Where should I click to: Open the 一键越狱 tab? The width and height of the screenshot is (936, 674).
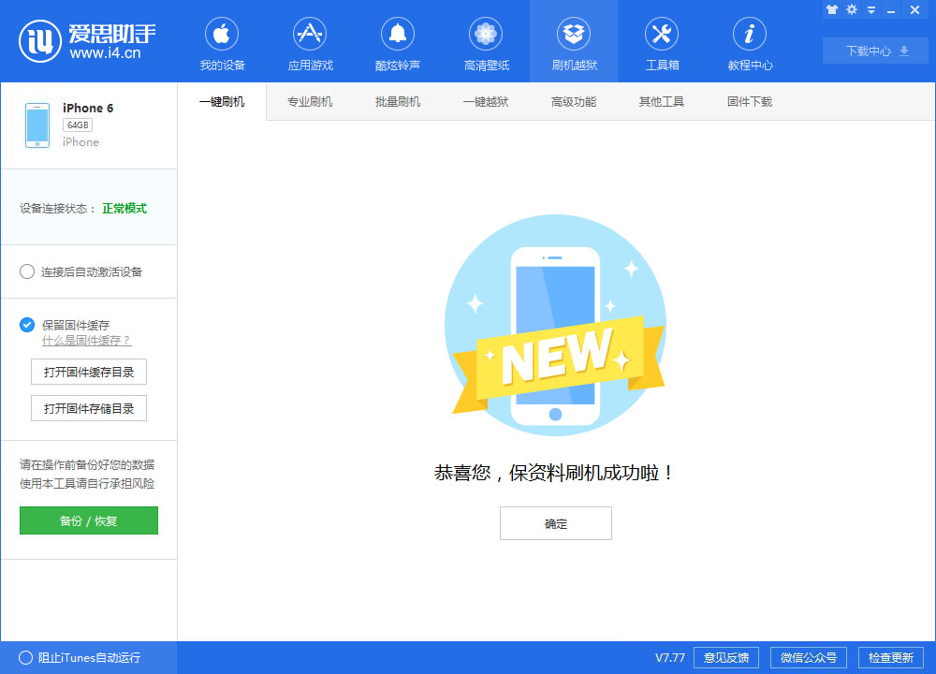click(486, 101)
